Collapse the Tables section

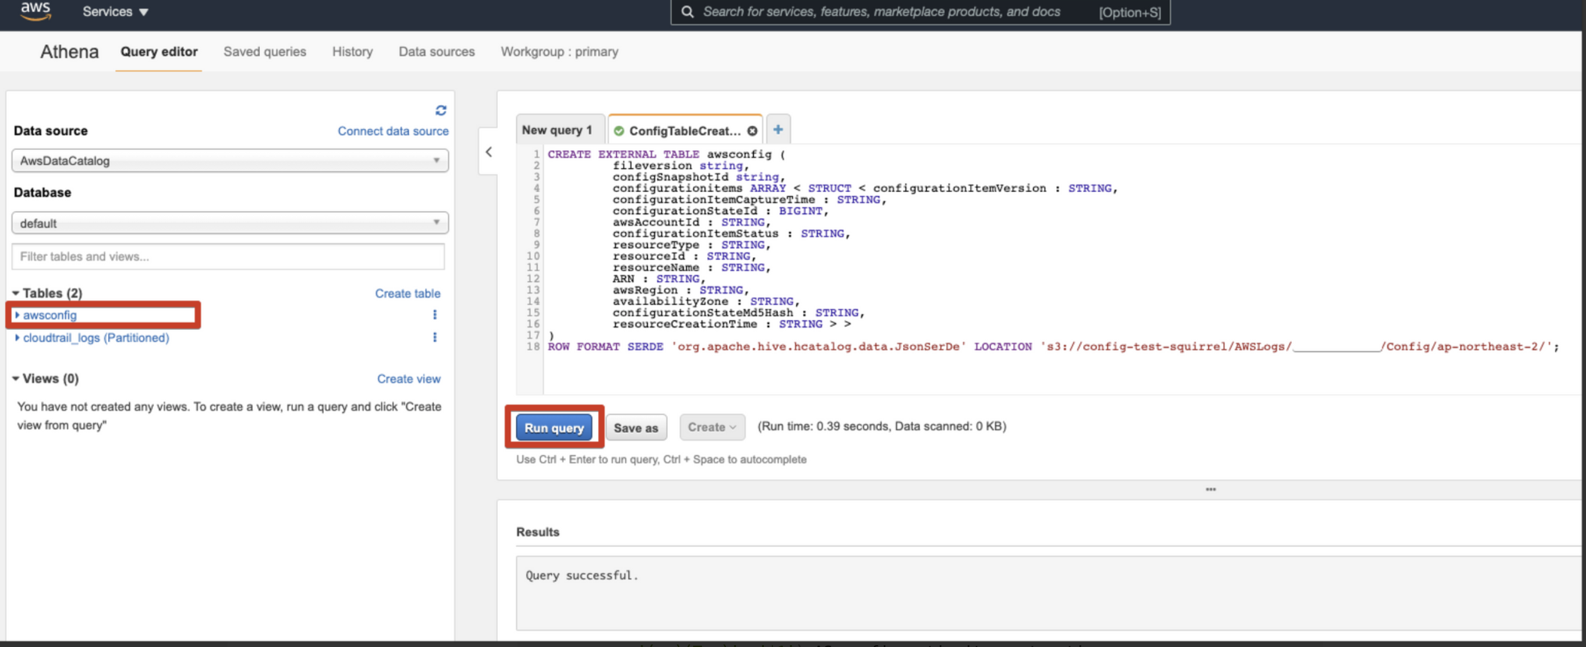16,293
